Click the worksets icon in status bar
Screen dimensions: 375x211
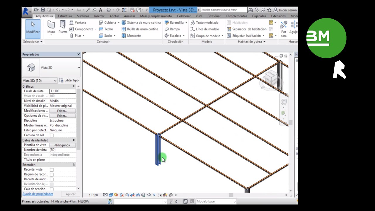pos(110,202)
